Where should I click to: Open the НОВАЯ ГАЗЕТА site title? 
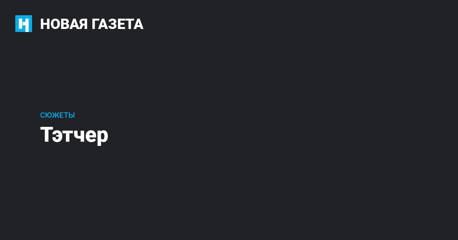click(92, 24)
